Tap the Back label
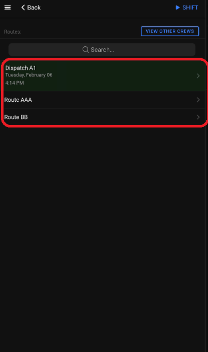Screen dimensions: 208x352 click(34, 7)
